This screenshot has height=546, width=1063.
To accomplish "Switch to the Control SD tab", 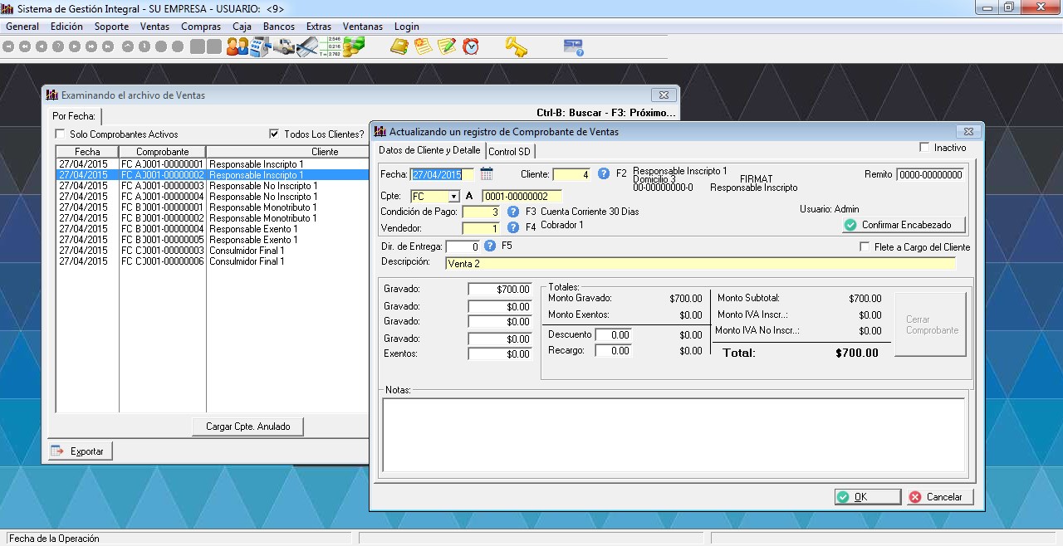I will [x=509, y=152].
